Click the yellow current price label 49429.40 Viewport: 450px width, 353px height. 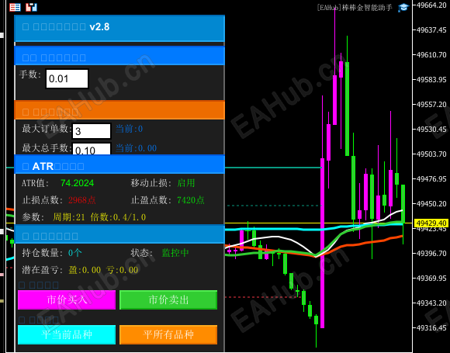coord(431,223)
